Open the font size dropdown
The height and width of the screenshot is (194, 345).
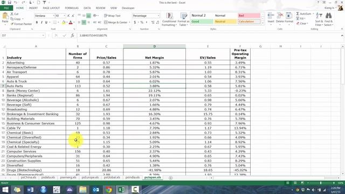[x=64, y=16]
